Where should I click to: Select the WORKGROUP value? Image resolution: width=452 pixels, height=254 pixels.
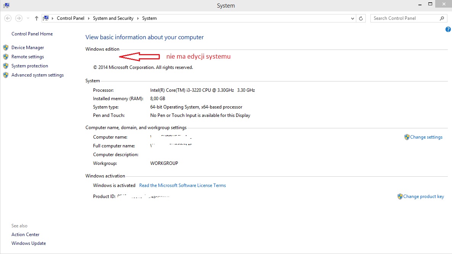click(164, 163)
